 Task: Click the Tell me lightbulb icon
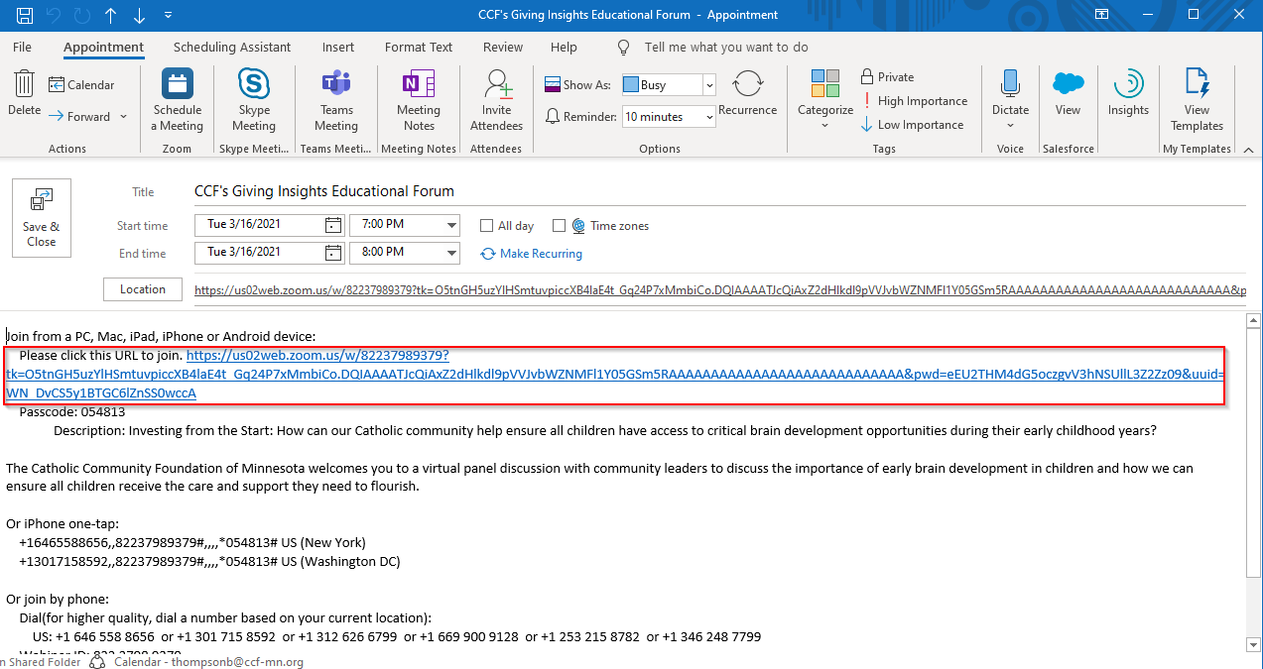coord(624,47)
